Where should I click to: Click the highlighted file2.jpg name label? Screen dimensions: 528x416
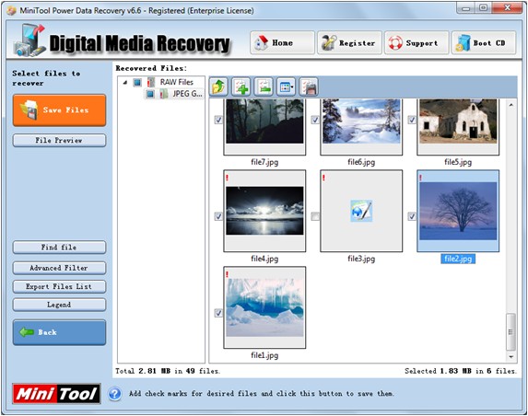(x=458, y=259)
